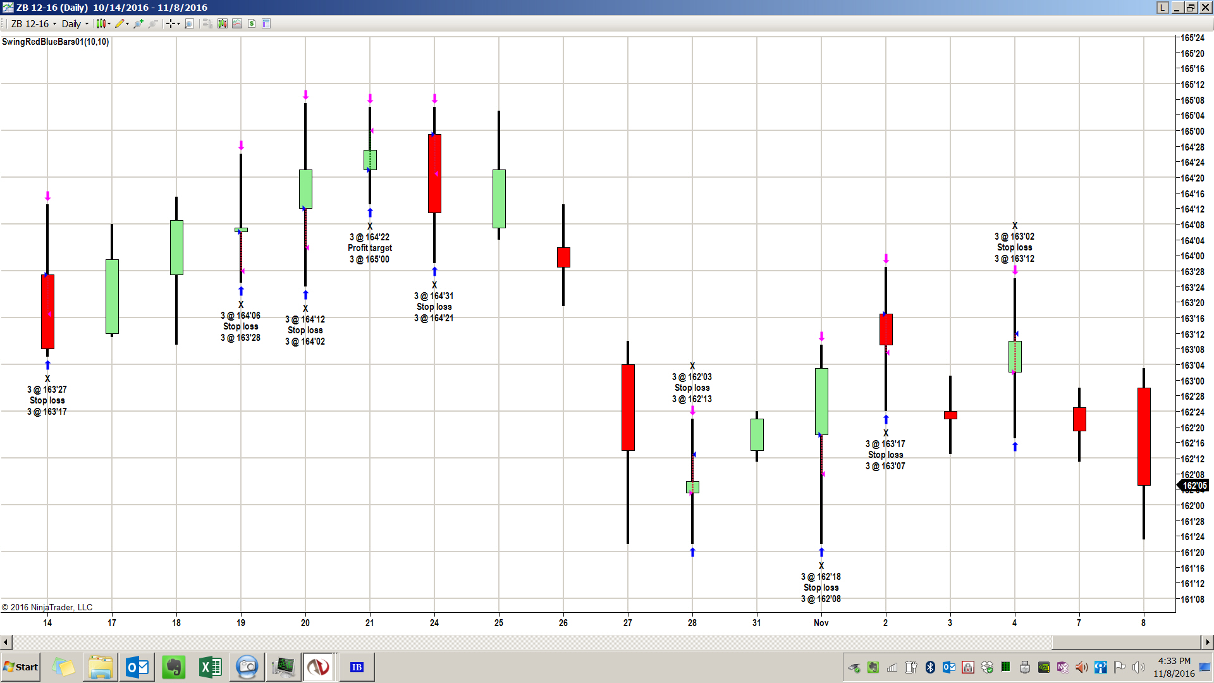The width and height of the screenshot is (1214, 683).
Task: Open the chart style candlestick icon
Action: pyautogui.click(x=101, y=23)
